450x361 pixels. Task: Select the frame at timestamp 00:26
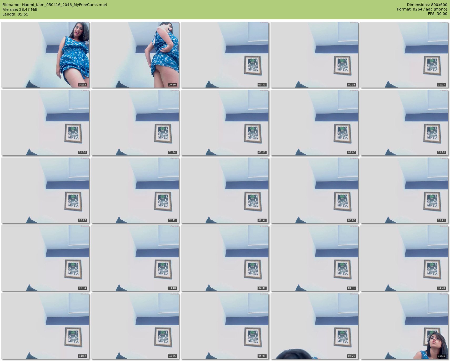click(x=135, y=55)
